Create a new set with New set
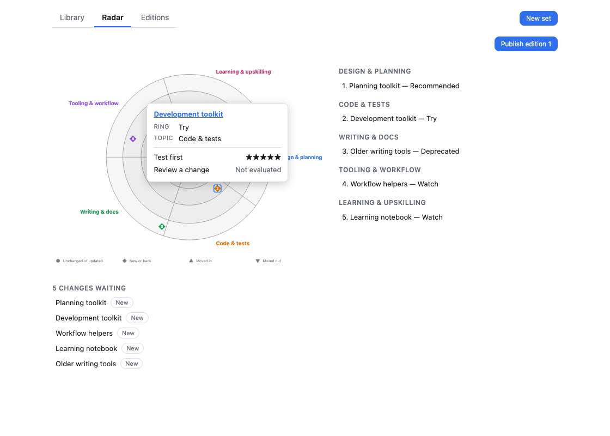Screen dimensions: 610x436 point(539,19)
